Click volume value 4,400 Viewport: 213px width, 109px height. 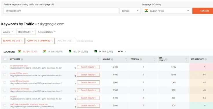pyautogui.click(x=115, y=75)
